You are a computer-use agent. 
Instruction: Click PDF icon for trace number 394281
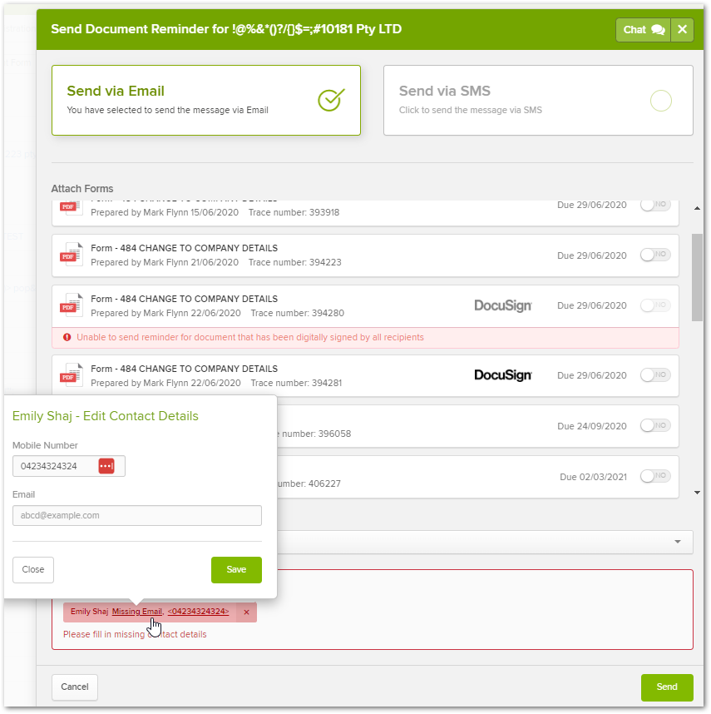(72, 375)
